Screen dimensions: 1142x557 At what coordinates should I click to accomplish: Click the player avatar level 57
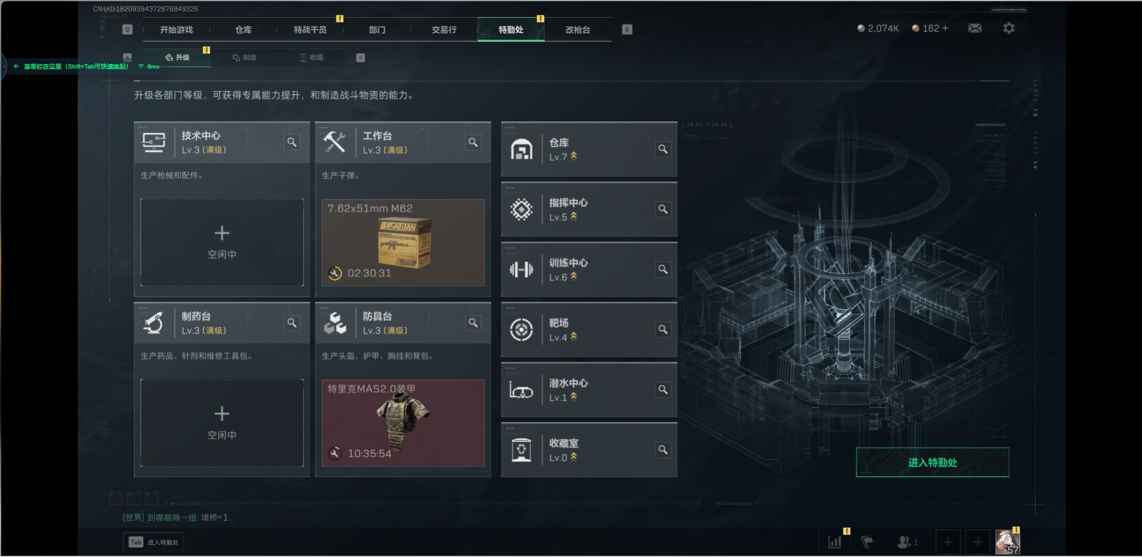click(1007, 541)
